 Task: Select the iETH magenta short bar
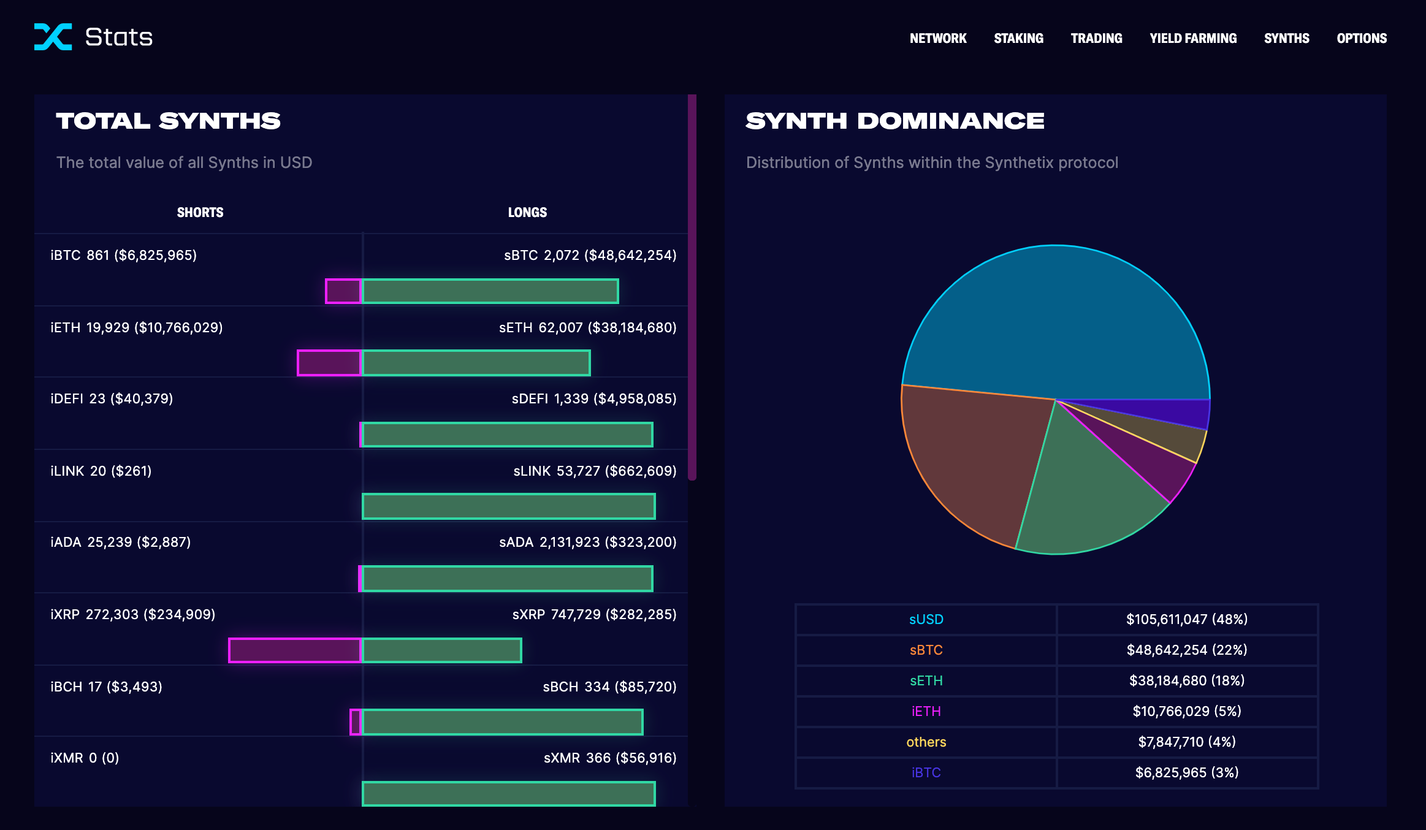pyautogui.click(x=329, y=363)
